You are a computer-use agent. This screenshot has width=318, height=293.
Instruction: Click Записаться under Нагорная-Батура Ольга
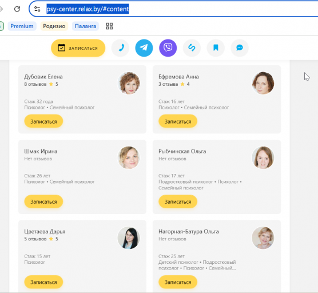pyautogui.click(x=178, y=282)
